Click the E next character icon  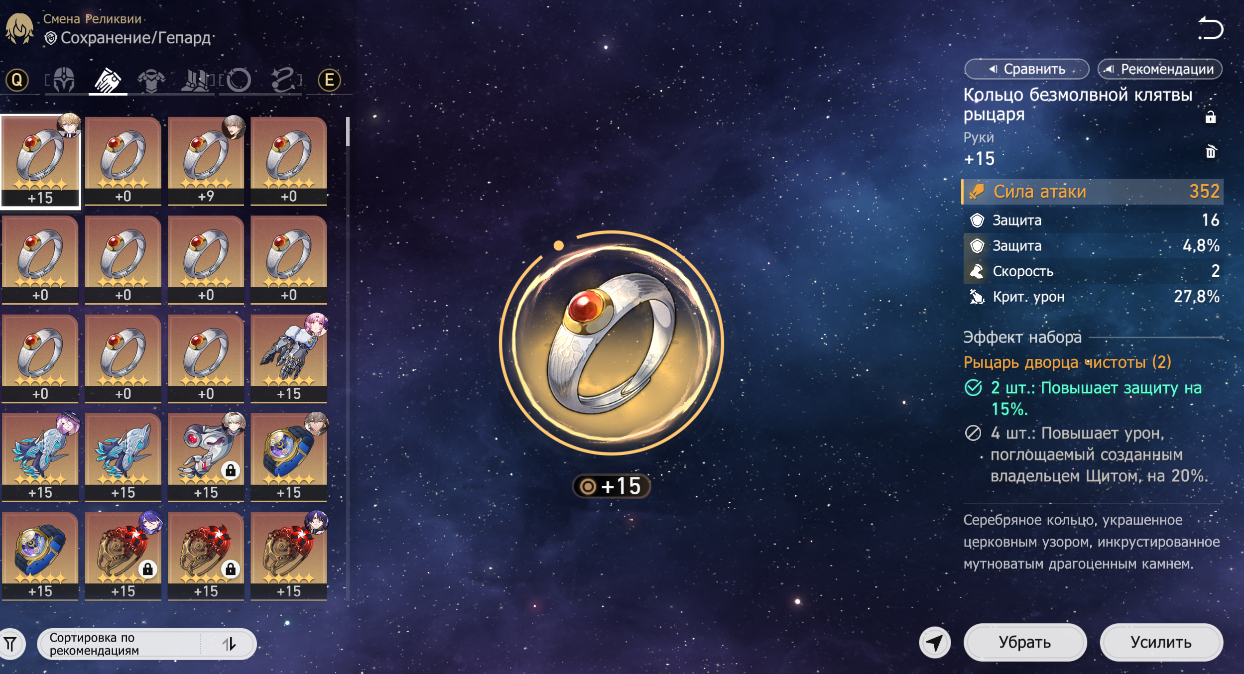coord(329,80)
